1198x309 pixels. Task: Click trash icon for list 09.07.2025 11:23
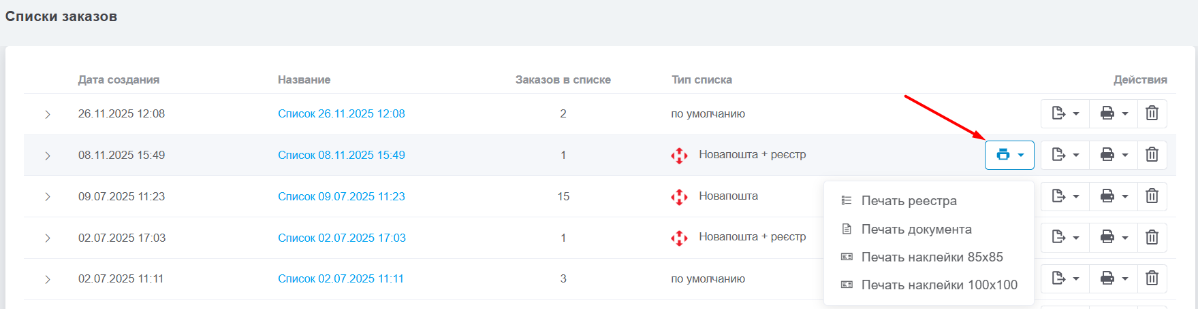pyautogui.click(x=1152, y=196)
